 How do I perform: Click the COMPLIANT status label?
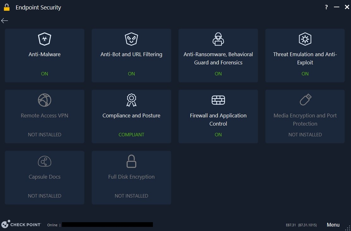(x=131, y=134)
